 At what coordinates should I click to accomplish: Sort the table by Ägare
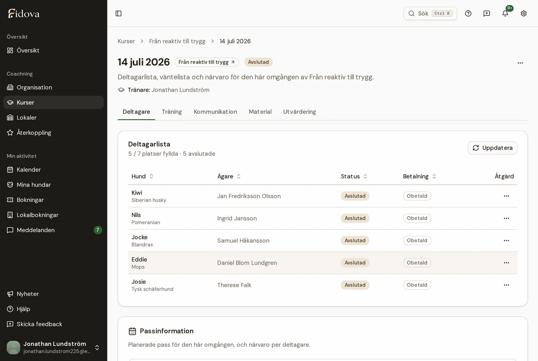(229, 176)
